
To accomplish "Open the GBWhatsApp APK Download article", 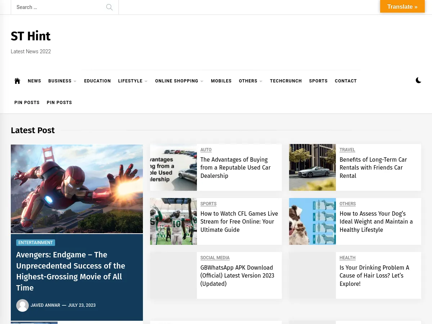I will (x=237, y=275).
